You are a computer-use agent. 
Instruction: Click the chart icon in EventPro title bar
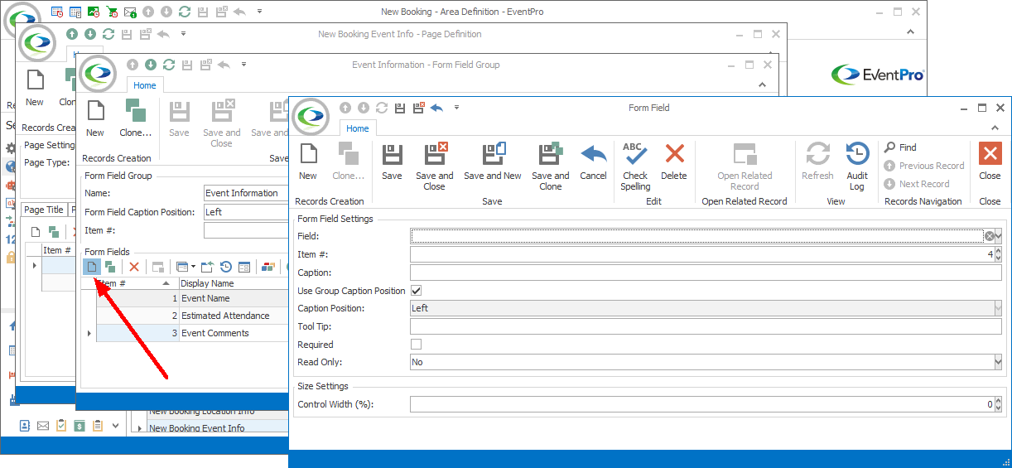click(x=94, y=12)
